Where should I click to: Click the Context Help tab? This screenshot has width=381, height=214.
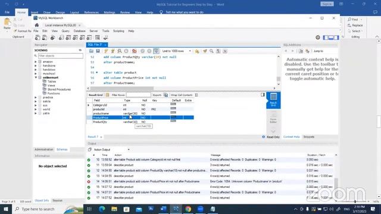coord(291,137)
